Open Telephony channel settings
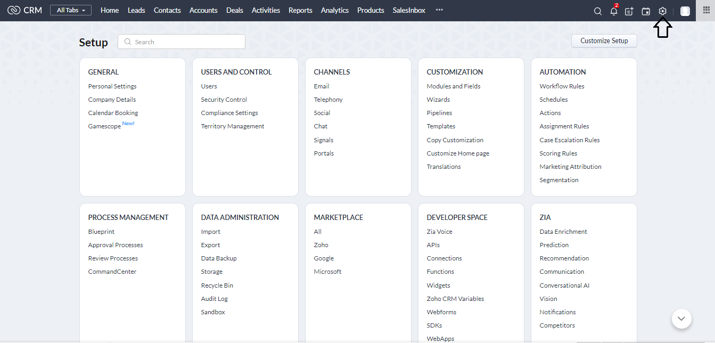The height and width of the screenshot is (343, 715). [328, 100]
